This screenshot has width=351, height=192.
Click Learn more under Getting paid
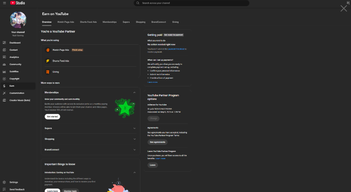(x=152, y=82)
